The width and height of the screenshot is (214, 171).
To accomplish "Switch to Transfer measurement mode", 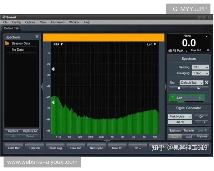I will 189,131.
